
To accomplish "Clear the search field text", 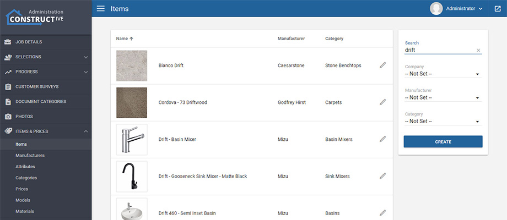I will [x=478, y=51].
